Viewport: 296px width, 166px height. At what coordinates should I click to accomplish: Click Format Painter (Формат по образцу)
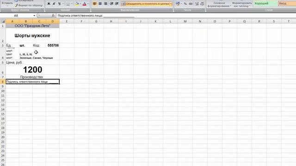tap(29, 5)
